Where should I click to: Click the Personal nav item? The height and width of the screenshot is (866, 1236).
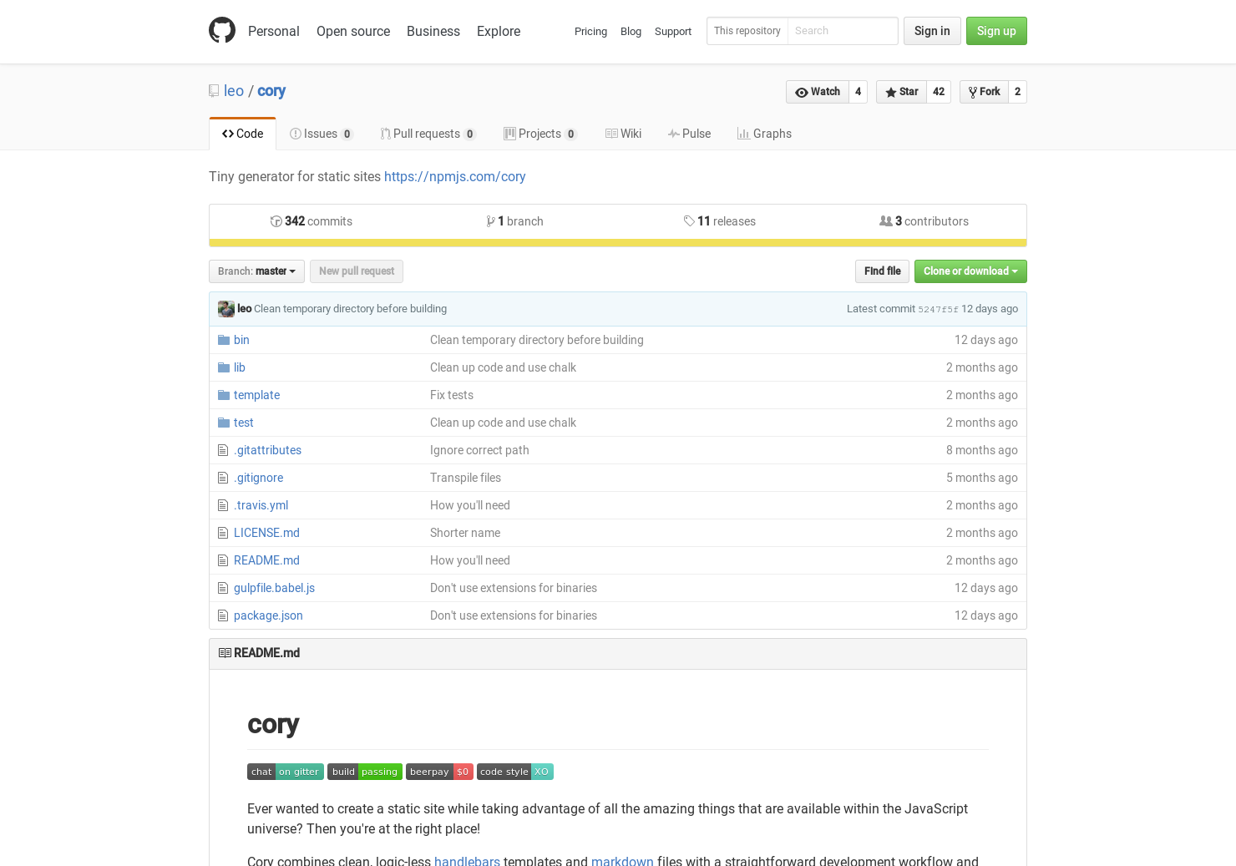273,31
